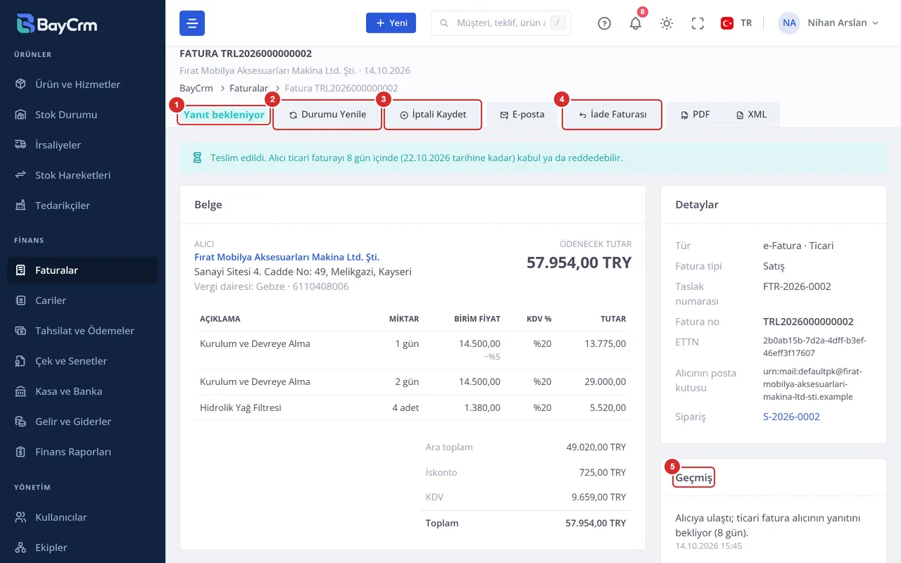Open Ekipler in the sidebar
The image size is (901, 563).
(82, 548)
